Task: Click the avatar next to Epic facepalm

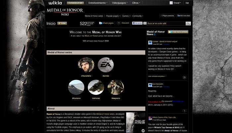Action: 150,85
